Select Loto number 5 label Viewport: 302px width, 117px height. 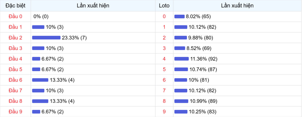click(x=164, y=69)
